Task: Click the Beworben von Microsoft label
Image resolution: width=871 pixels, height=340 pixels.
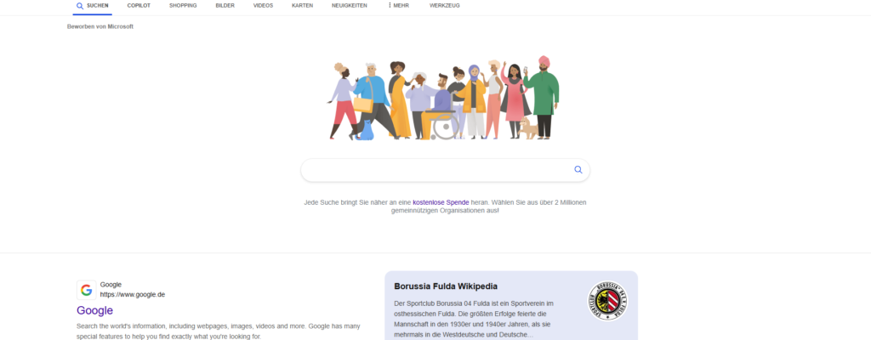Action: pos(100,26)
